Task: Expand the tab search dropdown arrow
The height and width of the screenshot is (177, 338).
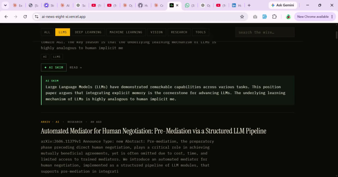Action: pos(5,5)
